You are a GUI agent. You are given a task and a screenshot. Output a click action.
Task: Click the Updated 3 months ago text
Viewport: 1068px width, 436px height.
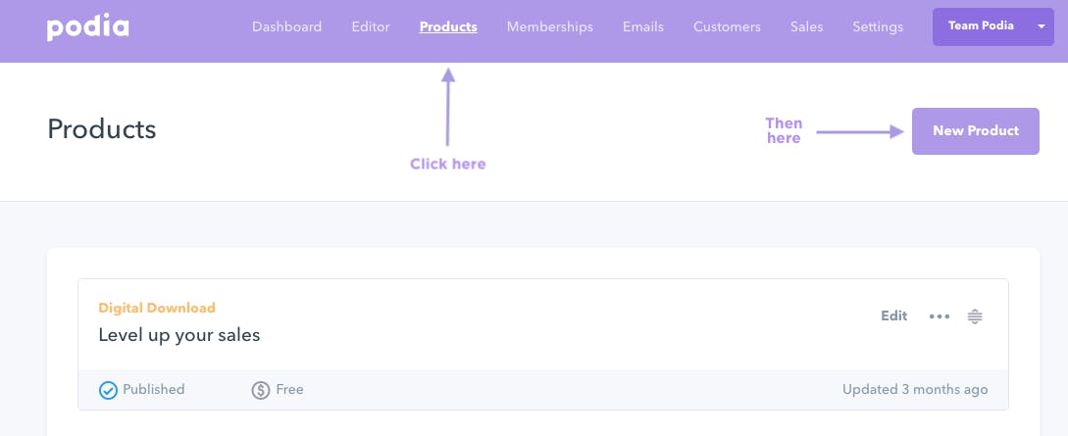pos(915,390)
